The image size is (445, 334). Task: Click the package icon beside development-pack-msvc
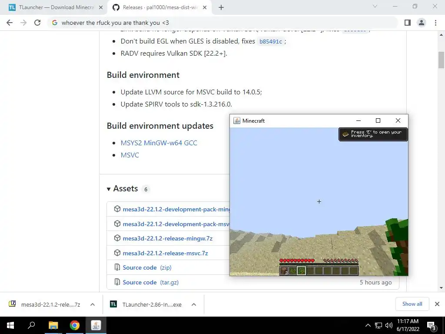[117, 224]
